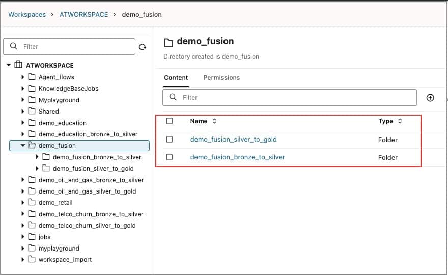Open demo_fusion_silver_to_gold folder link in table
448x275 pixels.
[233, 140]
